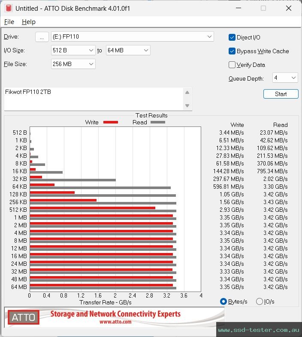Click the write value 1.05 GB/s
Viewport: 302px width, 337px height.
232,194
